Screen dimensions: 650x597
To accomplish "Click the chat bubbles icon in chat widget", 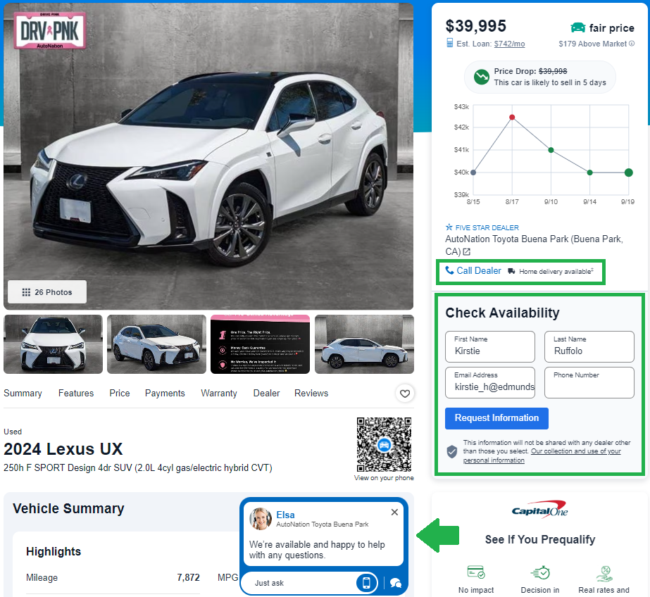I will tap(396, 584).
